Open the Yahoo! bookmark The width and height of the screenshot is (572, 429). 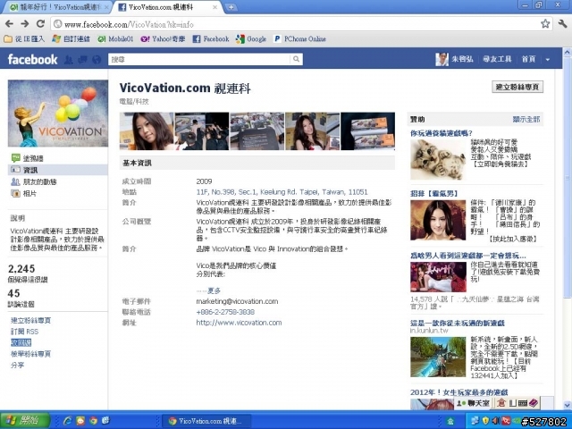click(x=163, y=38)
